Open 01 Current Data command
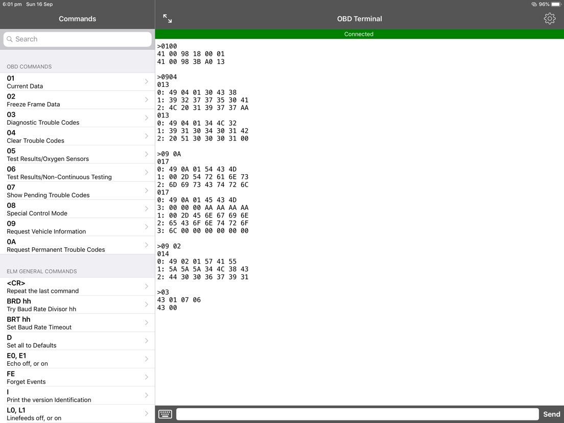564x423 pixels. click(x=77, y=82)
